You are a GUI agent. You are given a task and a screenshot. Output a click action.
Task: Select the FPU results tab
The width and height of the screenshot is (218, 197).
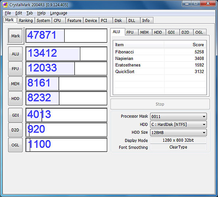click(130, 32)
